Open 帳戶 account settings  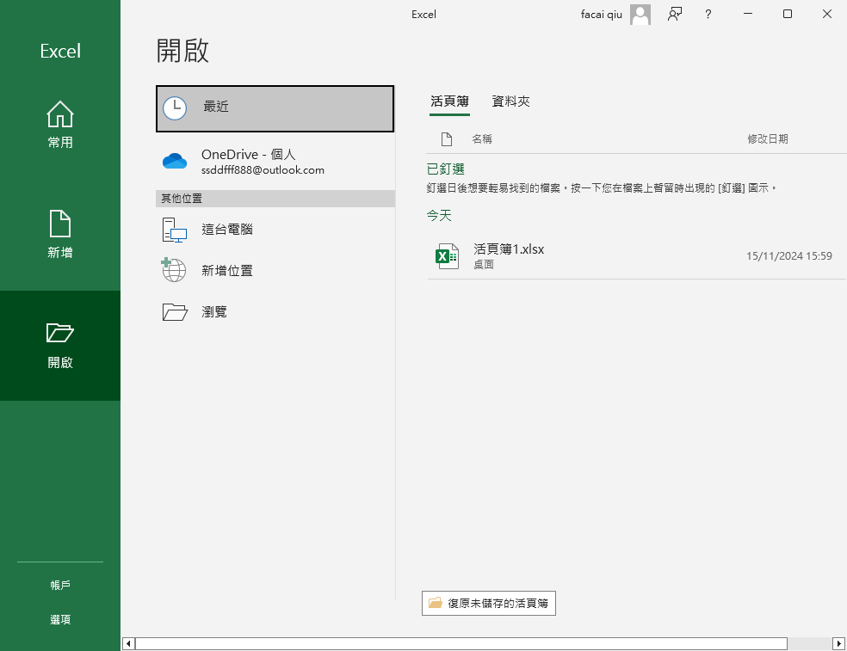coord(60,585)
